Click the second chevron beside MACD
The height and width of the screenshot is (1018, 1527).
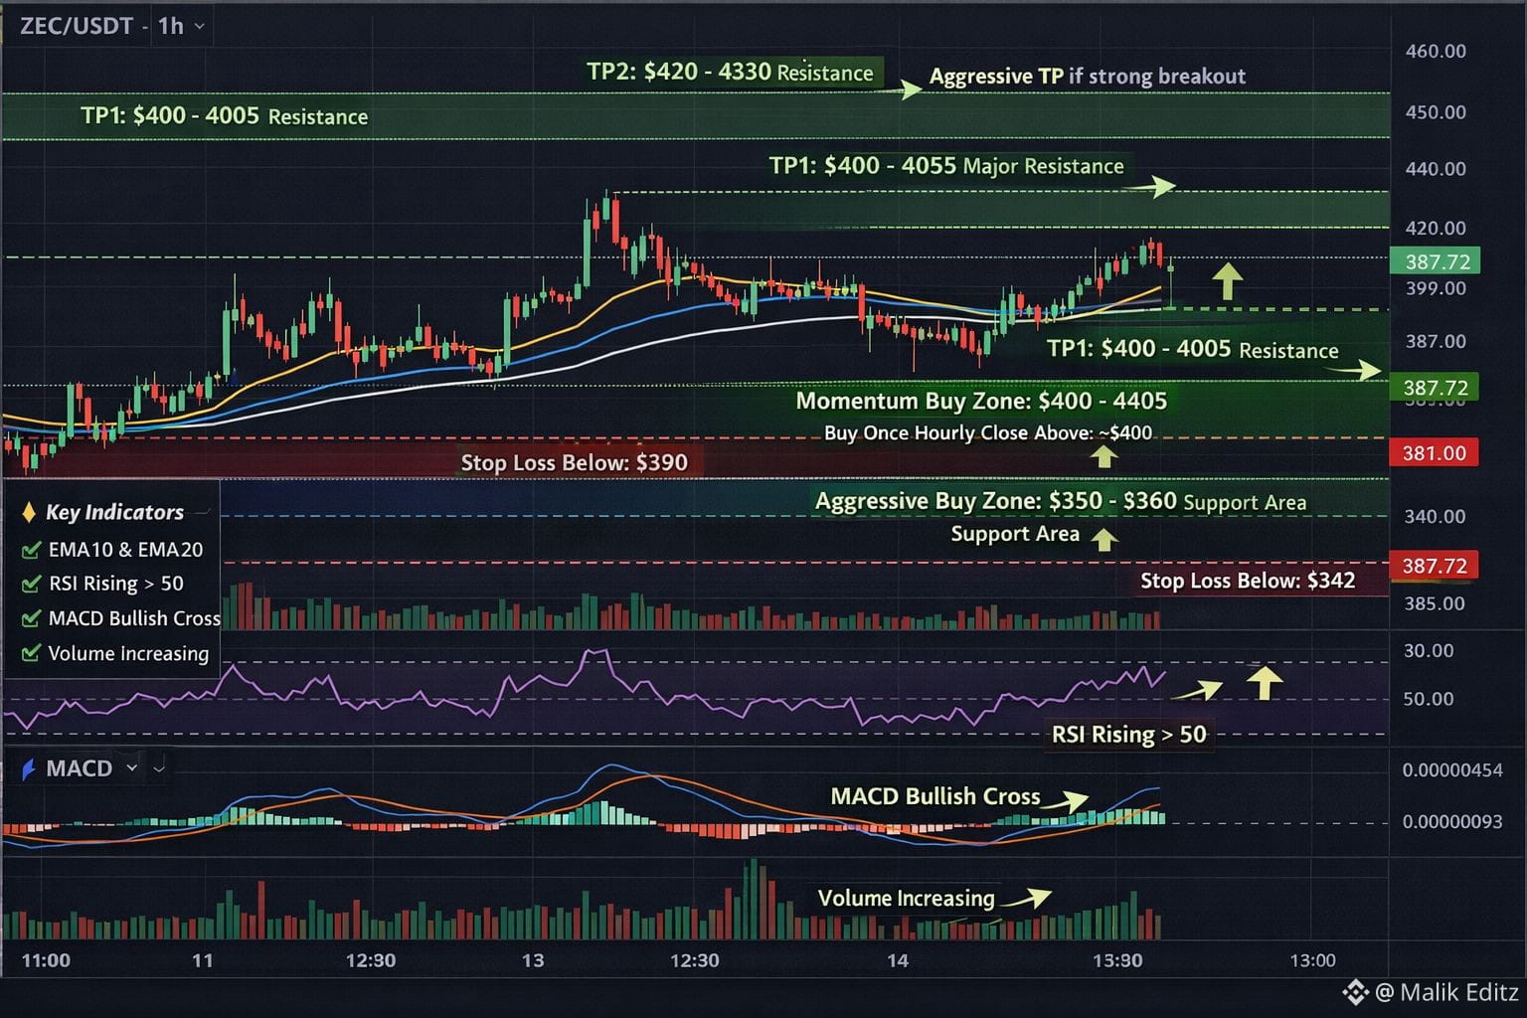[158, 768]
